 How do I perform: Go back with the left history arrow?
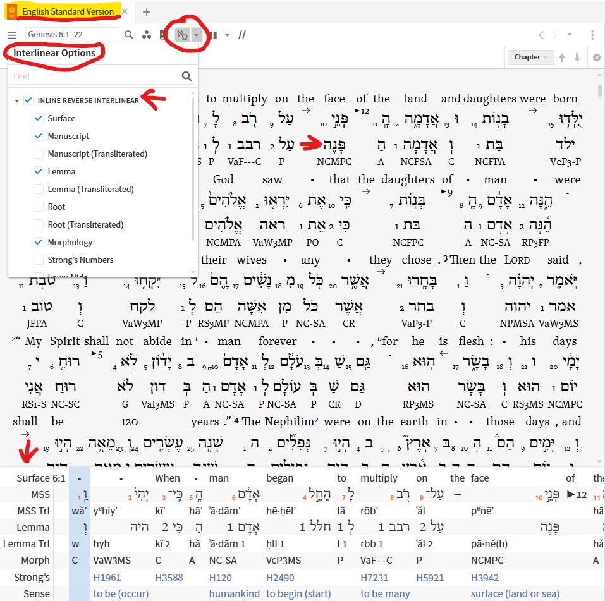(x=541, y=35)
